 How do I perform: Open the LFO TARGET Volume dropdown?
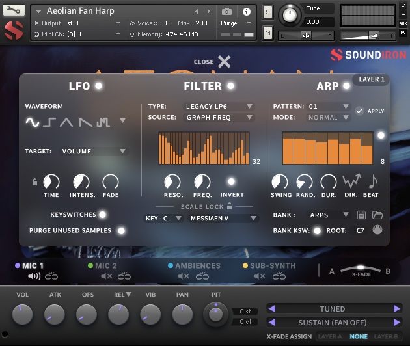[x=94, y=152]
